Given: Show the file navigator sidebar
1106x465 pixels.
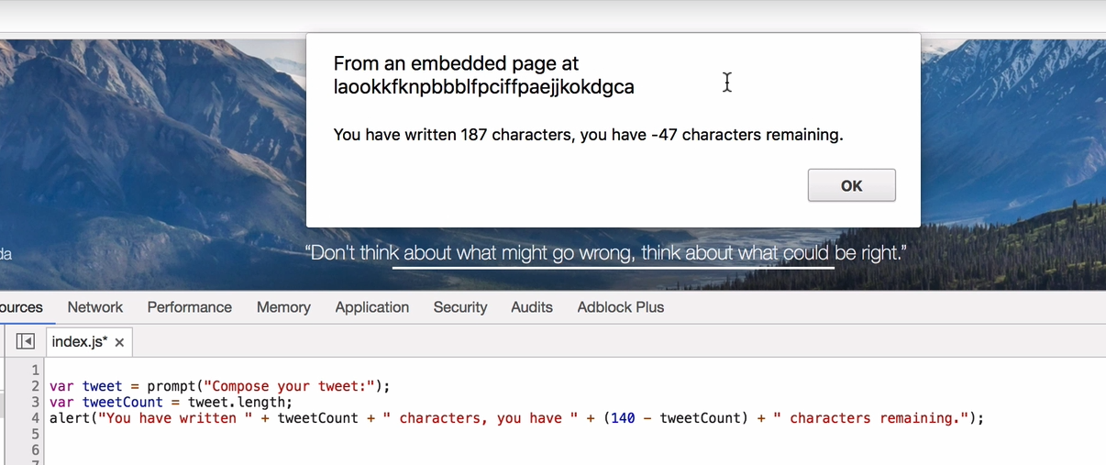Looking at the screenshot, I should [x=26, y=341].
